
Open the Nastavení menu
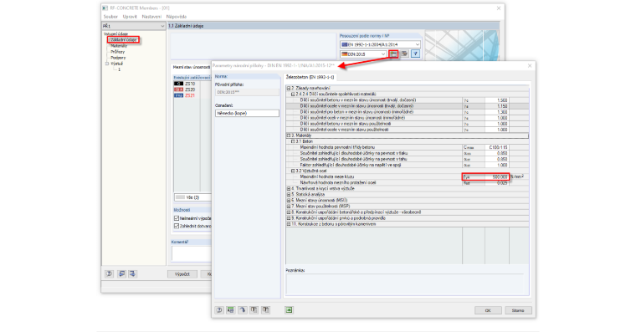(151, 17)
